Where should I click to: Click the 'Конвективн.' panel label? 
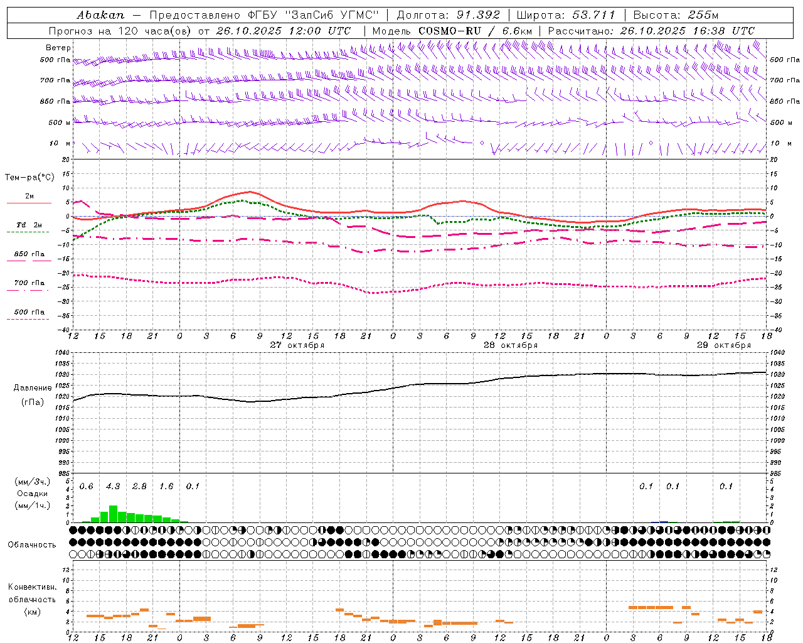32,587
